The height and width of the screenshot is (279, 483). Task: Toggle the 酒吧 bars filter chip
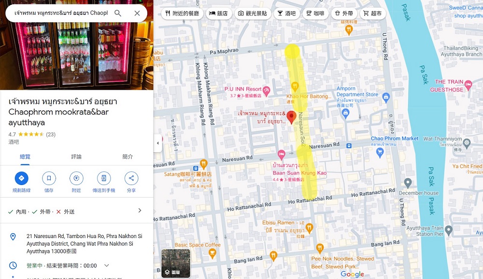point(286,13)
